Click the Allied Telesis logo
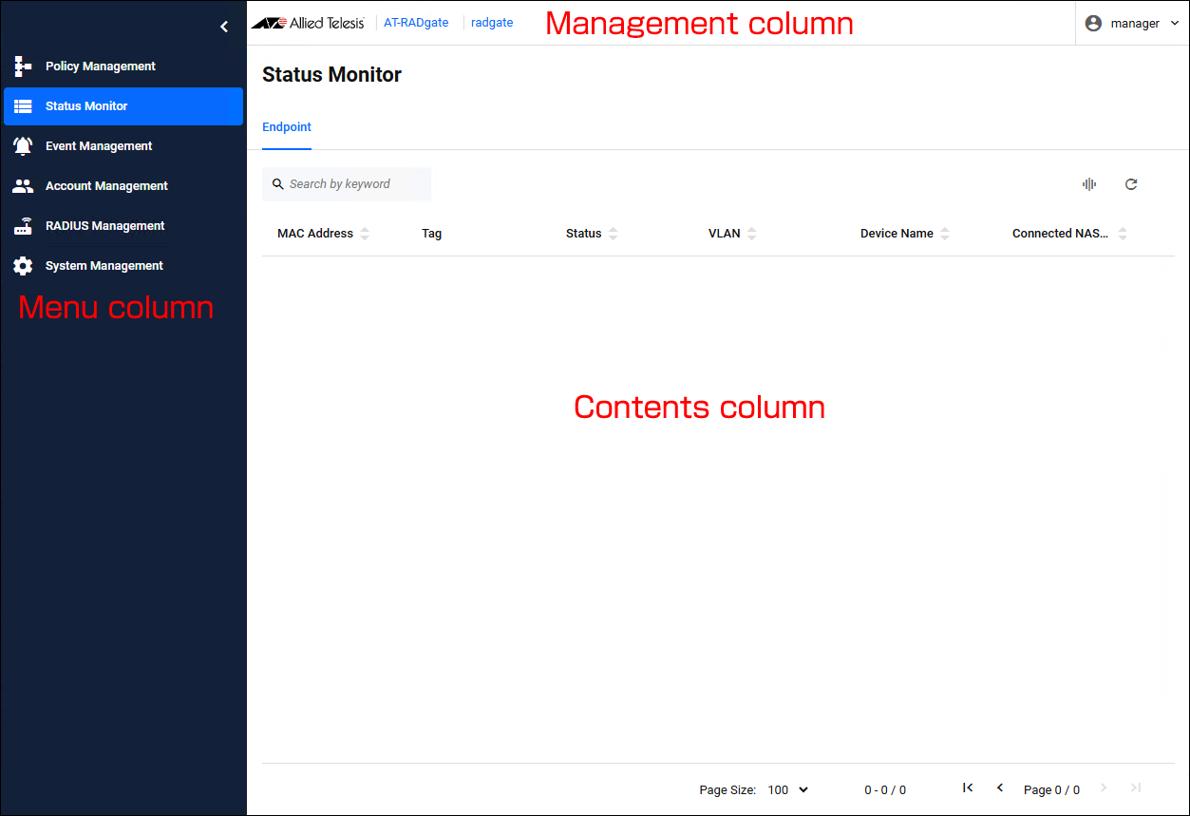 click(x=308, y=23)
